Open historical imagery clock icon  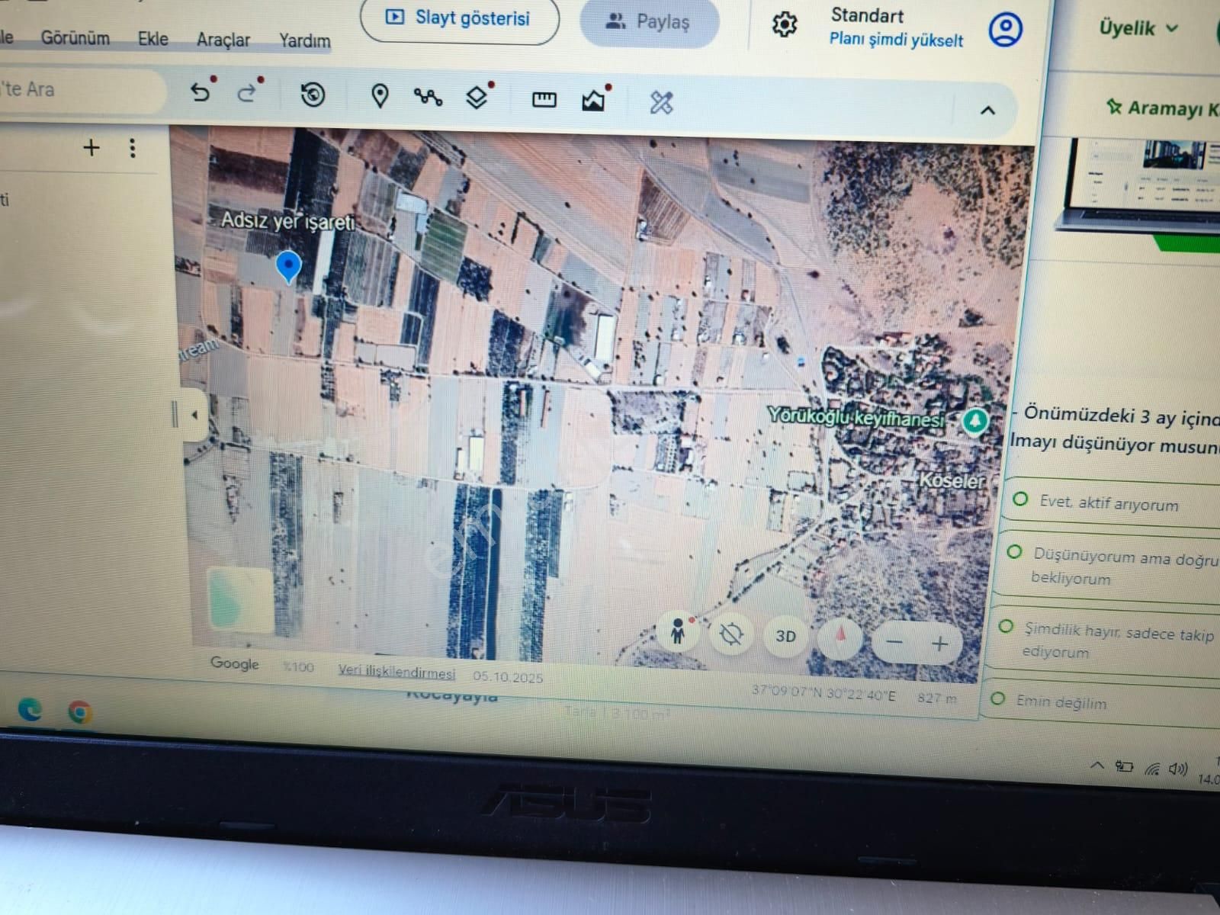[x=313, y=95]
